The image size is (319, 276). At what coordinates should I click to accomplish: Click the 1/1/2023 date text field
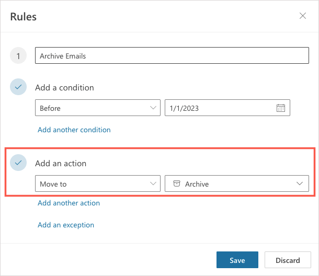(x=220, y=108)
